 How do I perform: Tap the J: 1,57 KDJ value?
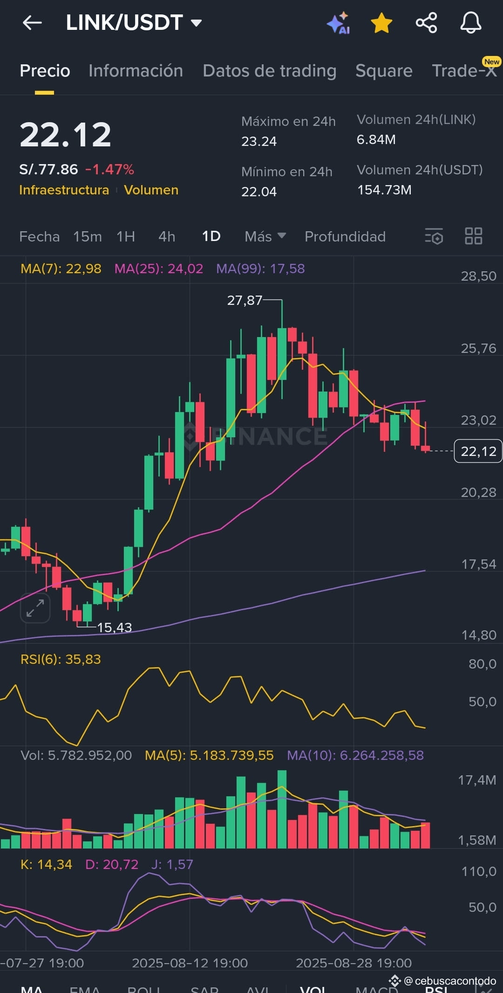tap(172, 864)
